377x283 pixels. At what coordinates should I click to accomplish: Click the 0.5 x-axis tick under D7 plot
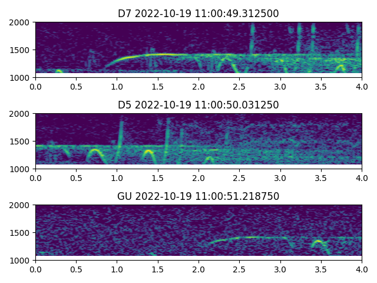pyautogui.click(x=76, y=86)
